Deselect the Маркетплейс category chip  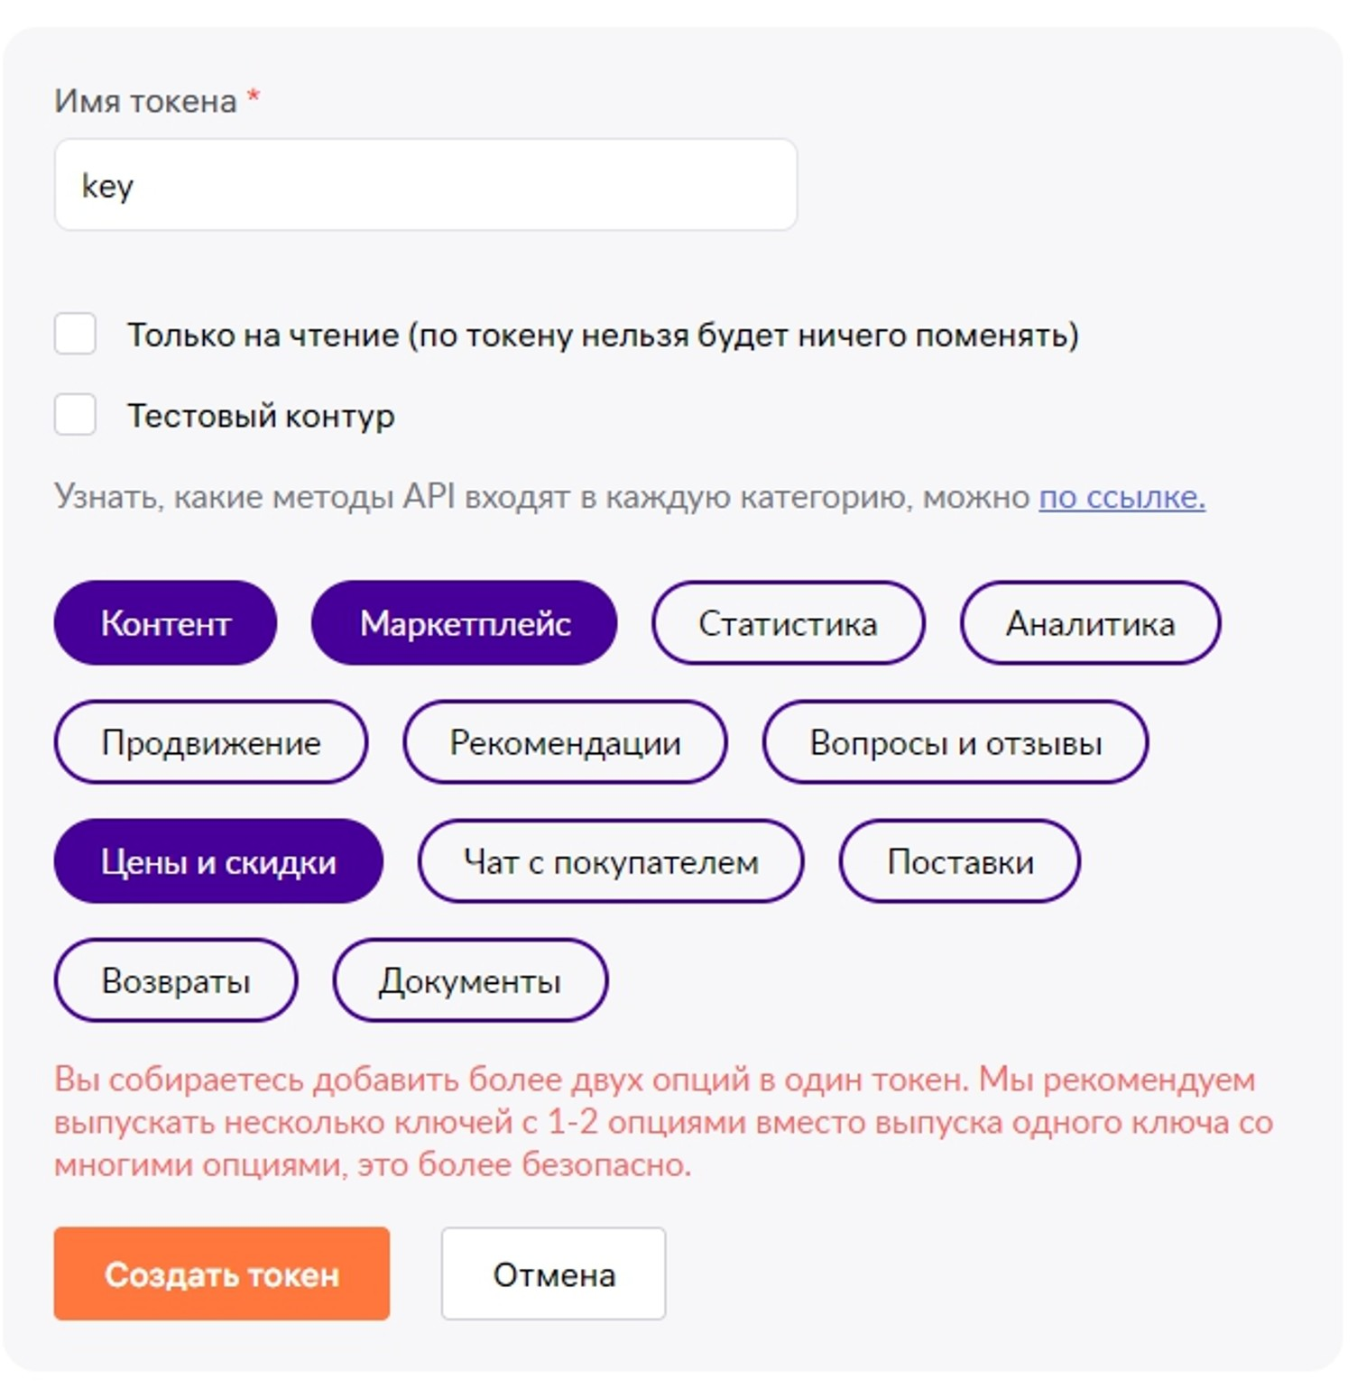point(465,623)
